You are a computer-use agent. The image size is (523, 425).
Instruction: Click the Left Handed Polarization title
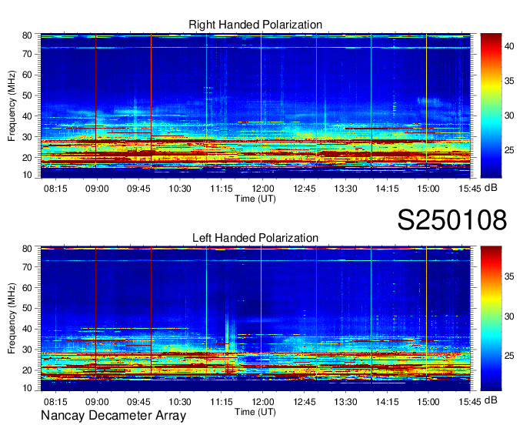(x=255, y=238)
